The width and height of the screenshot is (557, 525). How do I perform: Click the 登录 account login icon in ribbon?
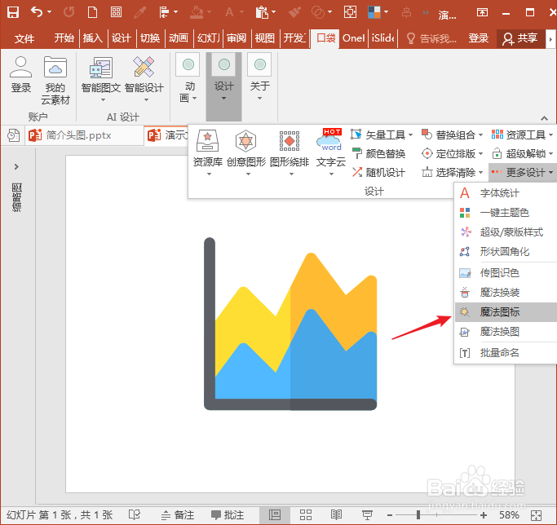[x=20, y=75]
